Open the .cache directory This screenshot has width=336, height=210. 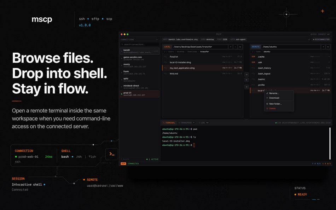291,57
